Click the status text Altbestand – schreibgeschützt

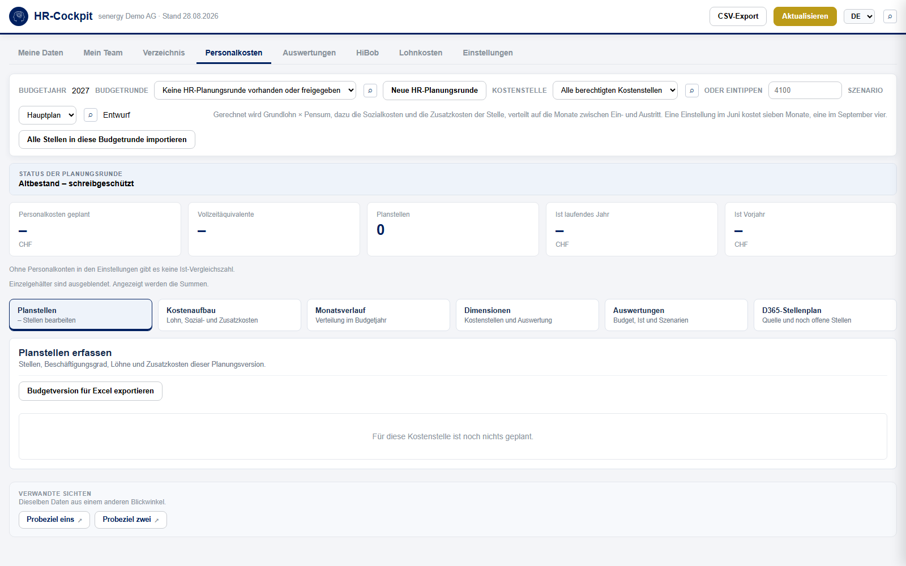coord(76,183)
